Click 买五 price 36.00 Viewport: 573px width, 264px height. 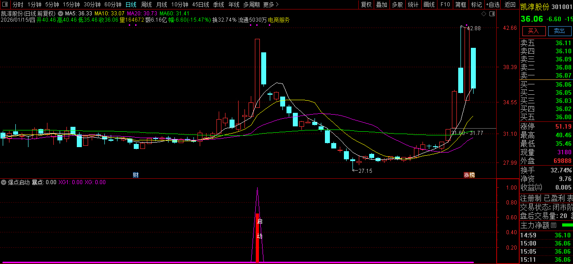(564, 117)
